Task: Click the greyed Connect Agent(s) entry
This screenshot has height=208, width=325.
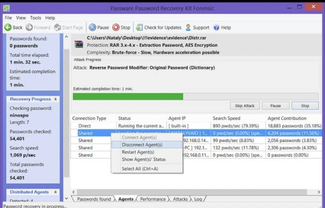Action: [x=147, y=137]
